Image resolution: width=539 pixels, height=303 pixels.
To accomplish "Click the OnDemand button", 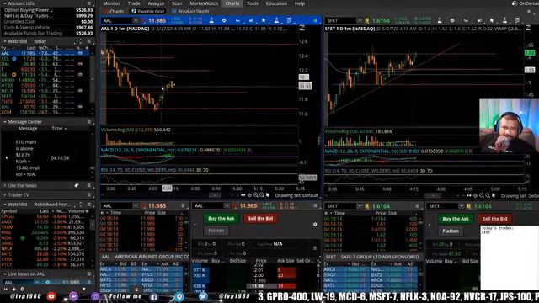I will point(526,3).
